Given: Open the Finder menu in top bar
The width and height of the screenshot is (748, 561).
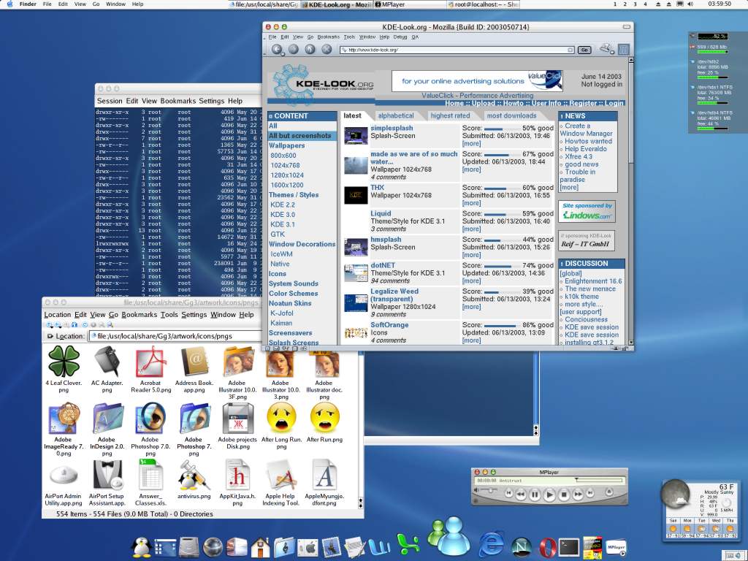Looking at the screenshot, I should (x=28, y=4).
